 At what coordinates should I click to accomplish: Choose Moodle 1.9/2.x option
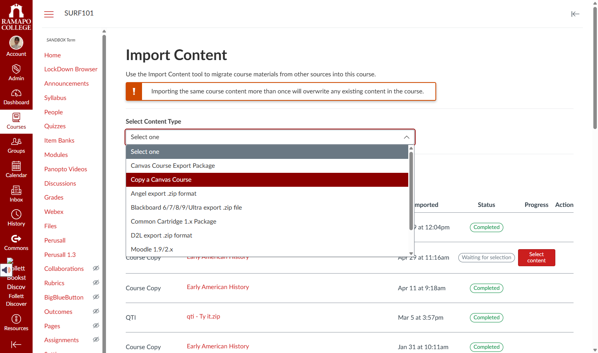267,250
